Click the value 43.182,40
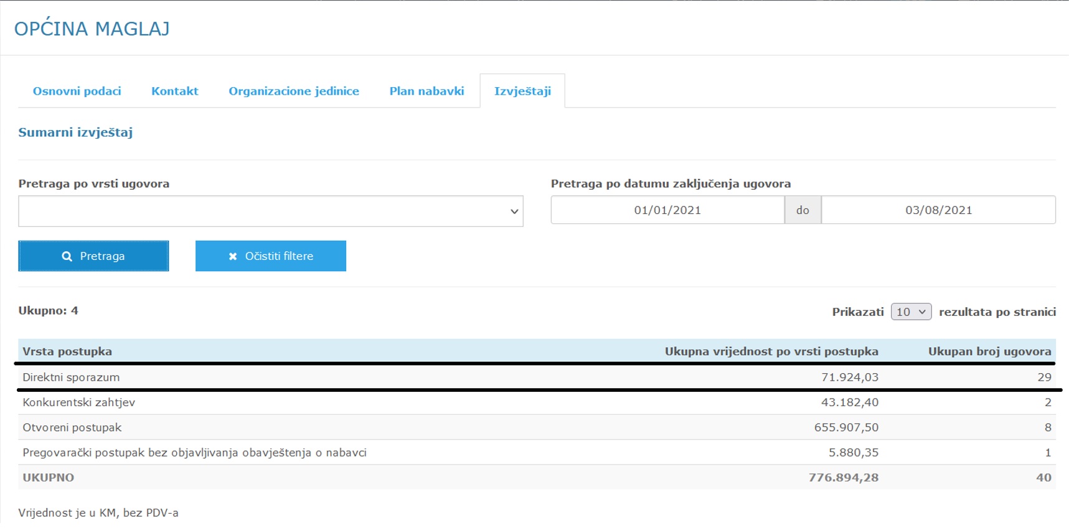Viewport: 1069px width, 528px height. (x=850, y=402)
